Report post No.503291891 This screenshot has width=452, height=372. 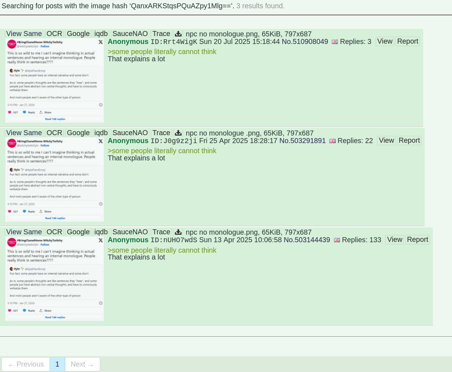[x=409, y=141]
